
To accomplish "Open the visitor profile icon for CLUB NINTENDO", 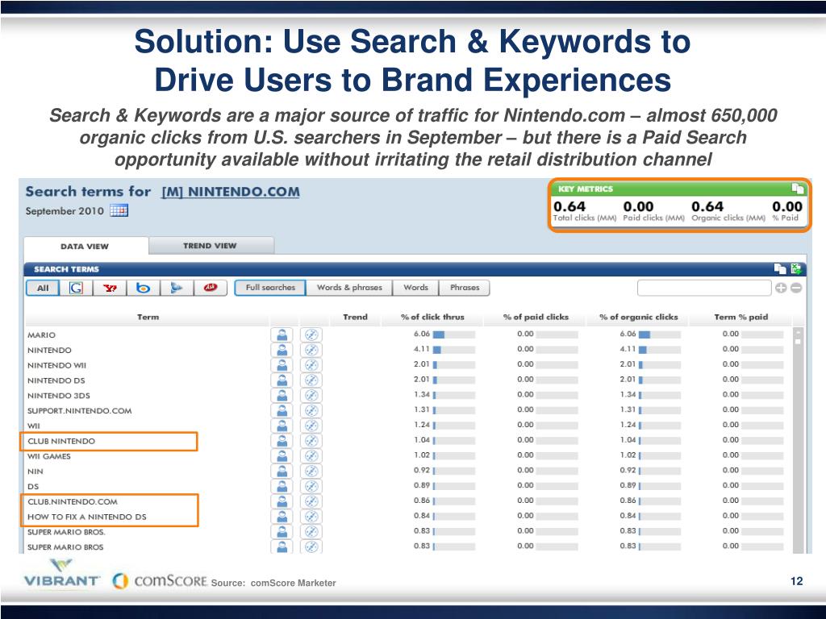I will tap(282, 441).
